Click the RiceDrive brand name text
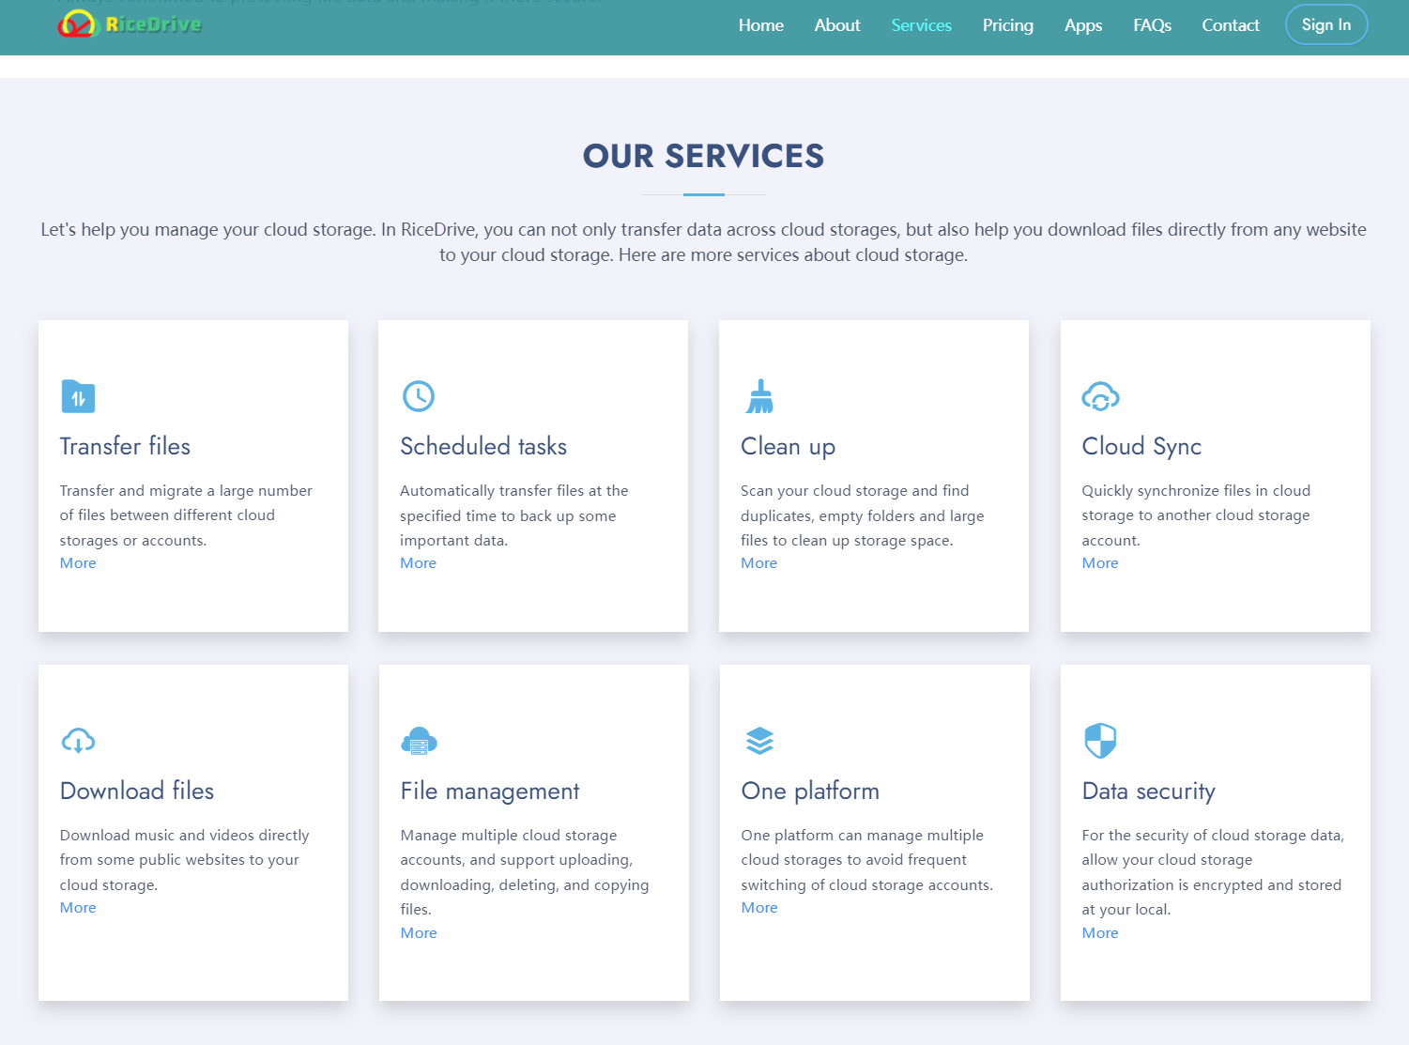 tap(153, 24)
